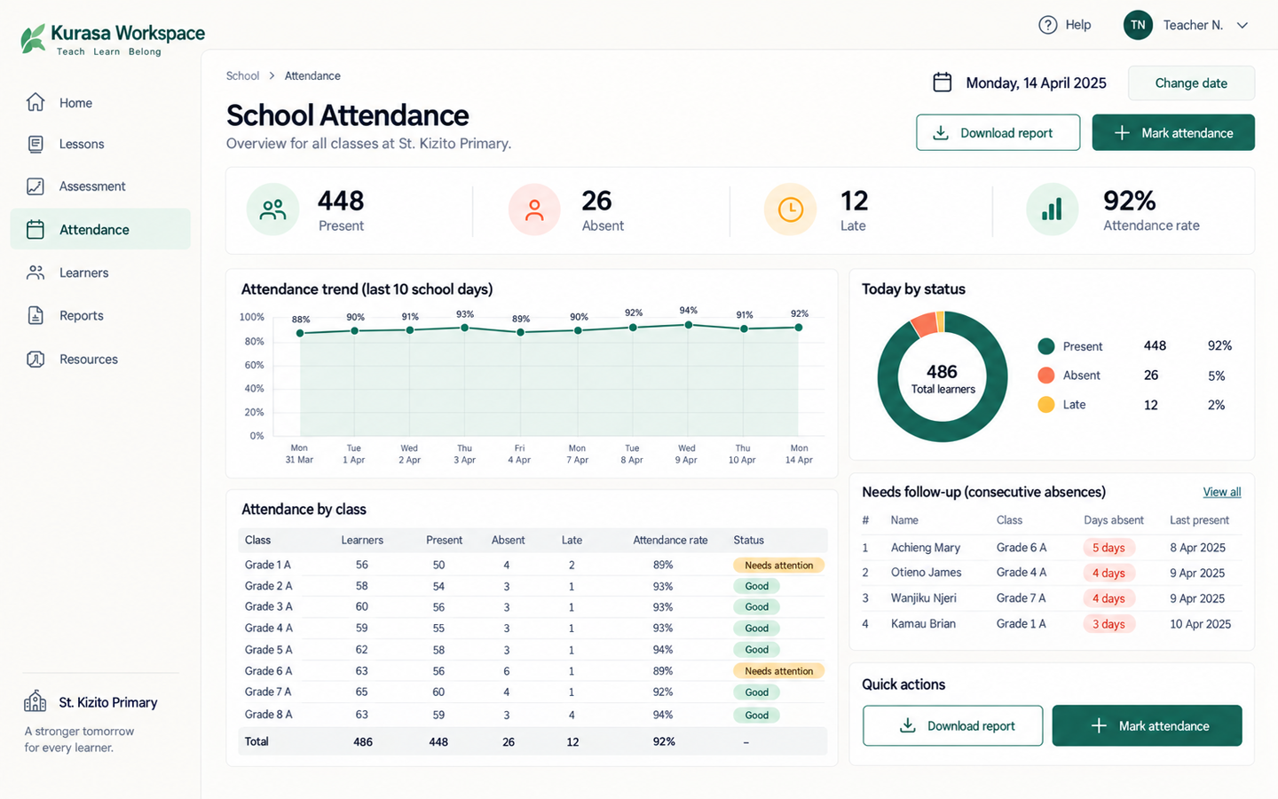Click the 14 Apr trend data point
This screenshot has width=1278, height=799.
(799, 328)
